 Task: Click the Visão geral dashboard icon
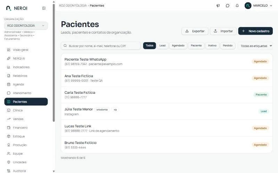point(8,50)
